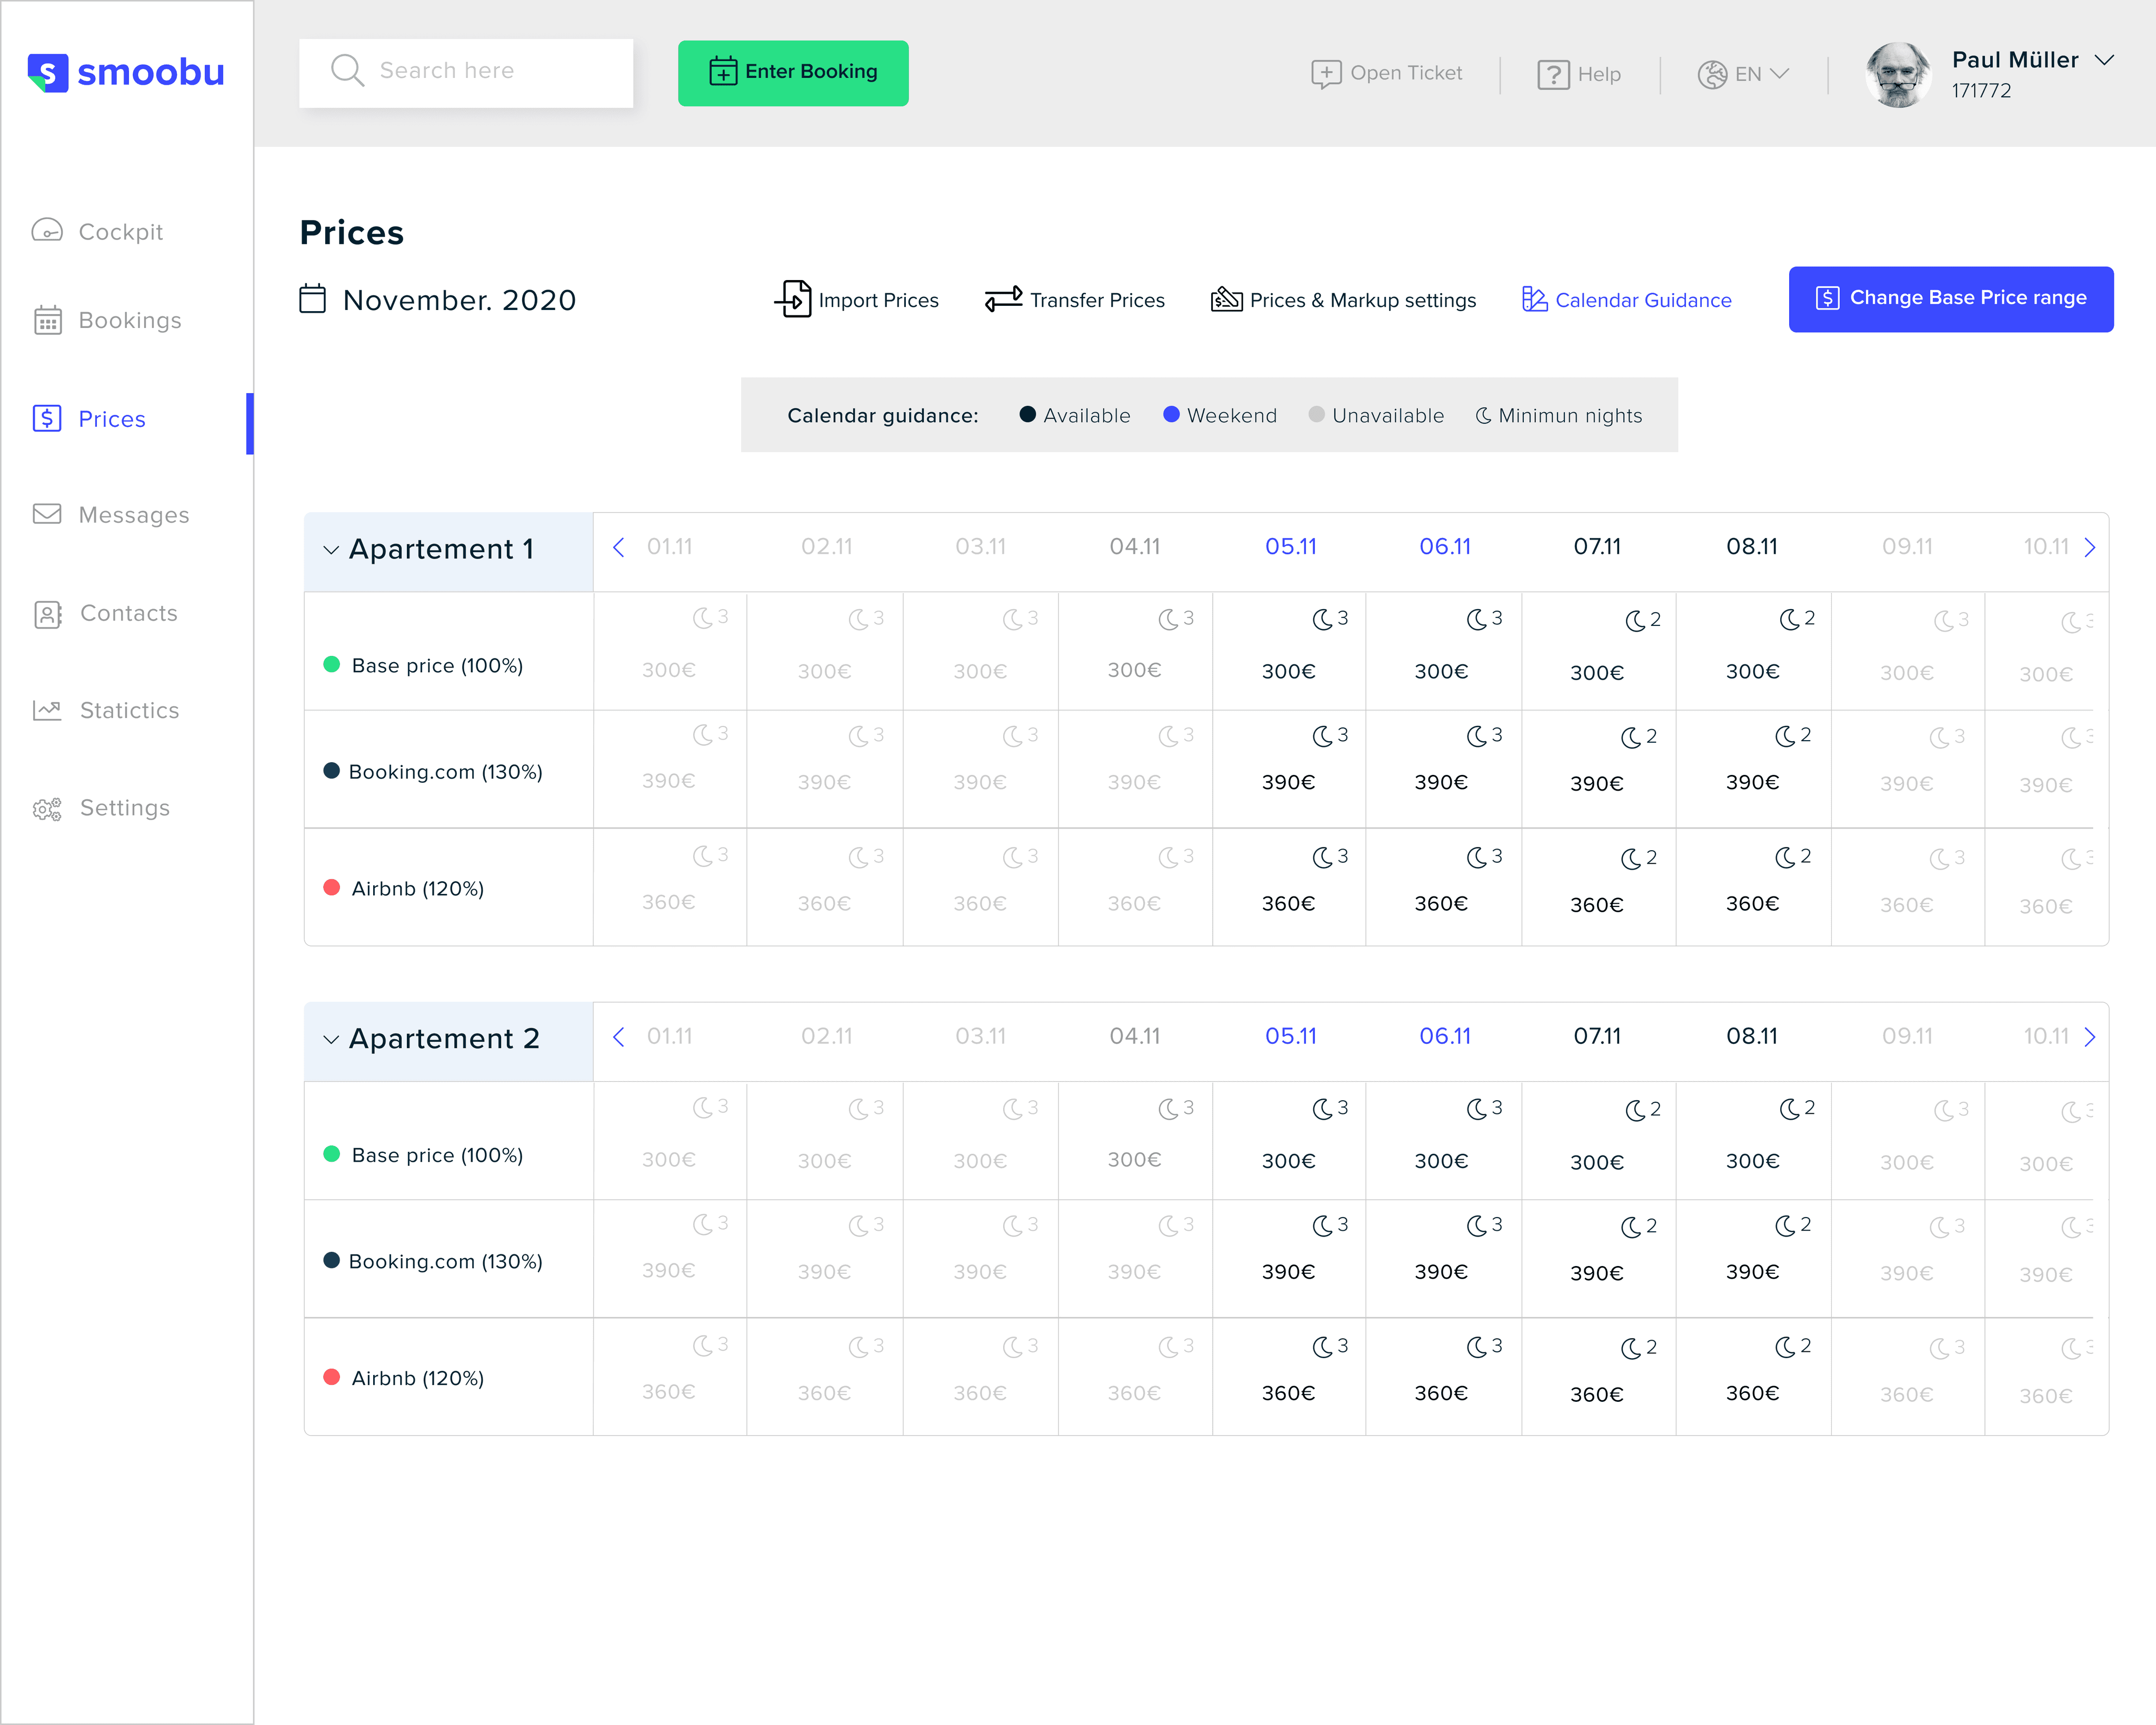Click the Import Prices document icon

click(794, 299)
